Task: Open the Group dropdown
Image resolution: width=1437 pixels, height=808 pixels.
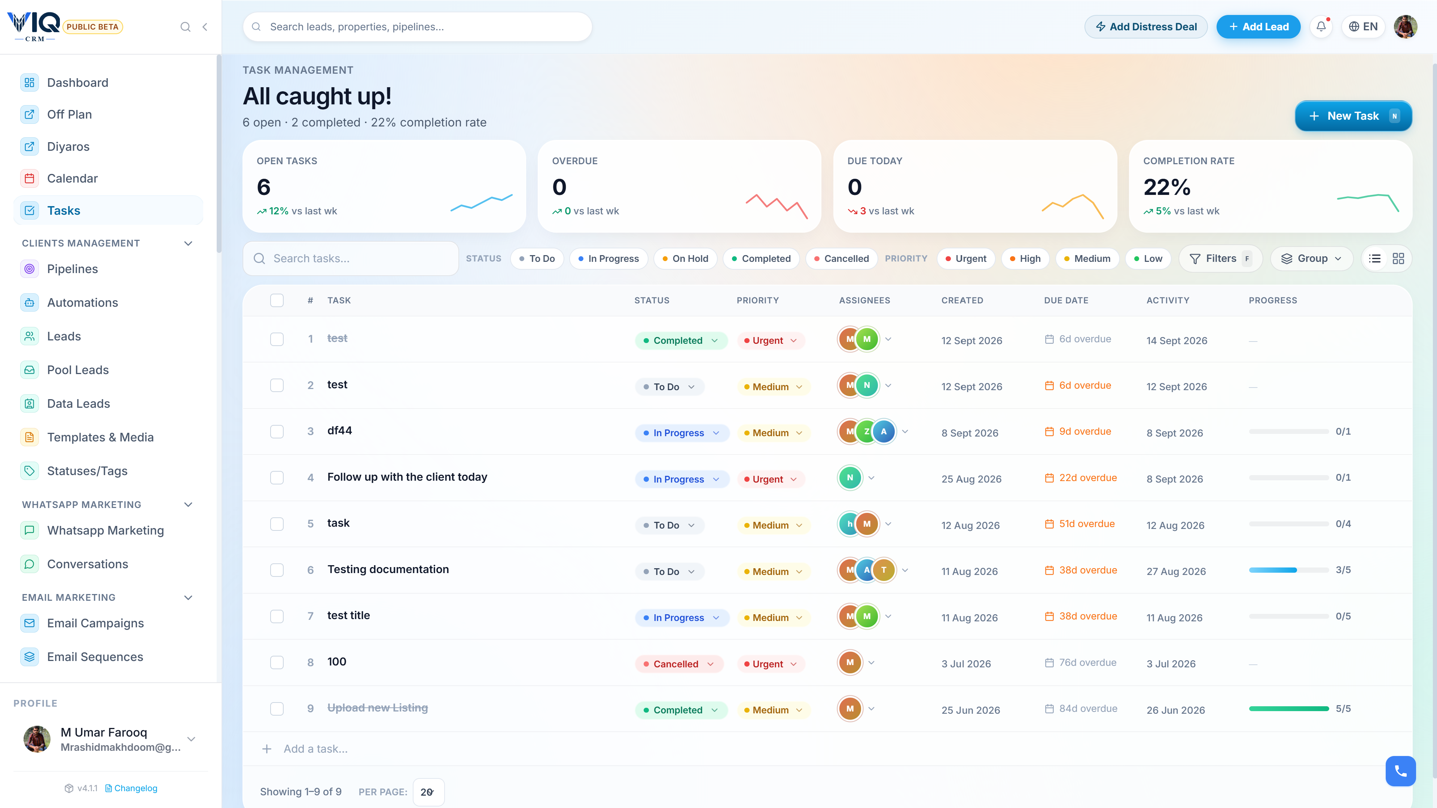Action: (x=1312, y=258)
